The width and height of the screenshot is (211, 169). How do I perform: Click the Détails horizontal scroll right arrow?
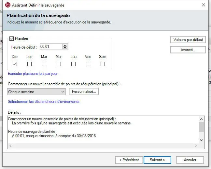pyautogui.click(x=196, y=146)
